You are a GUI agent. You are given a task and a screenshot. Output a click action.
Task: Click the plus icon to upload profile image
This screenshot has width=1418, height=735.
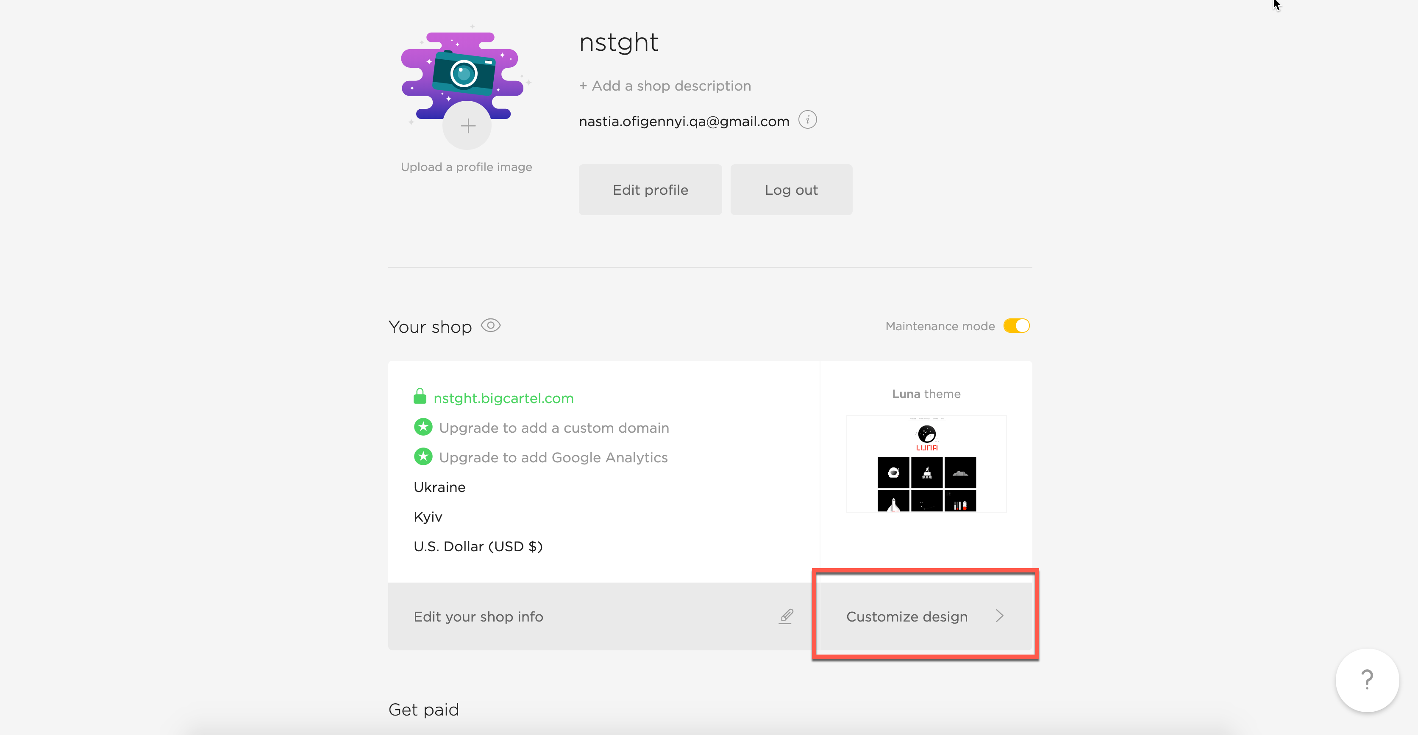pyautogui.click(x=467, y=126)
